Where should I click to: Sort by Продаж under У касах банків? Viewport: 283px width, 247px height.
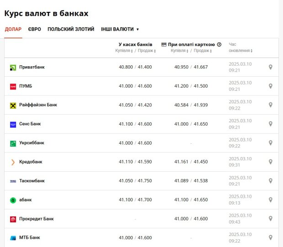click(x=147, y=51)
